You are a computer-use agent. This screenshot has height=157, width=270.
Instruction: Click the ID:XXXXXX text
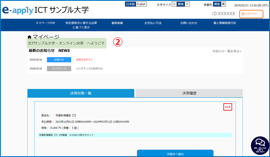(x=224, y=14)
